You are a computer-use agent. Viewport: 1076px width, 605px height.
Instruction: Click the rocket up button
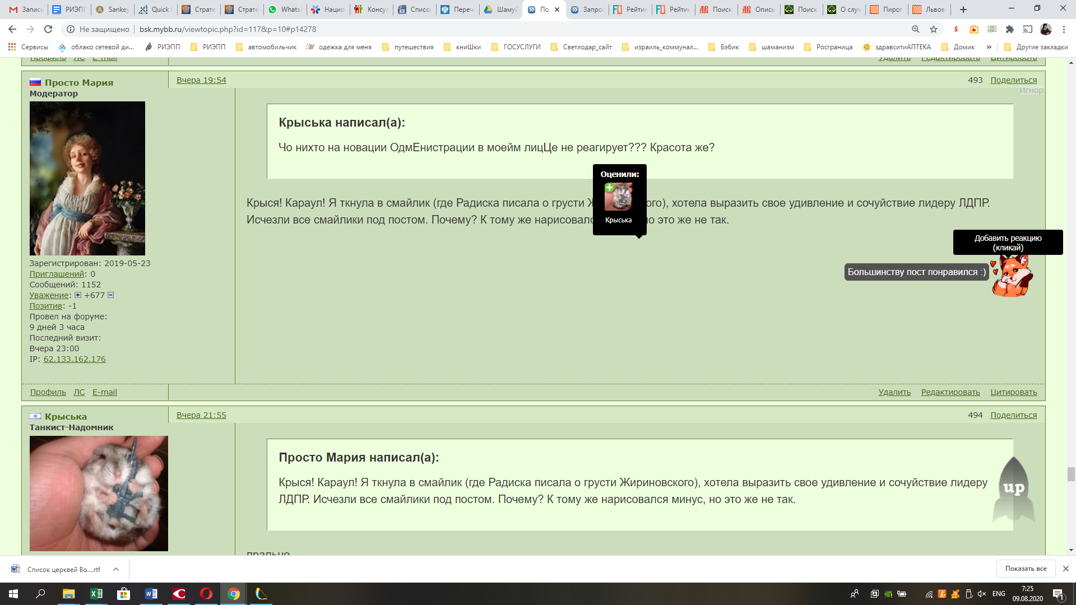[x=1013, y=489]
